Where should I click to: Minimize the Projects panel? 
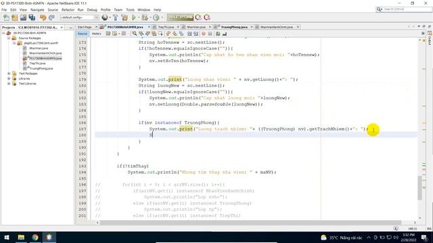pyautogui.click(x=70, y=28)
